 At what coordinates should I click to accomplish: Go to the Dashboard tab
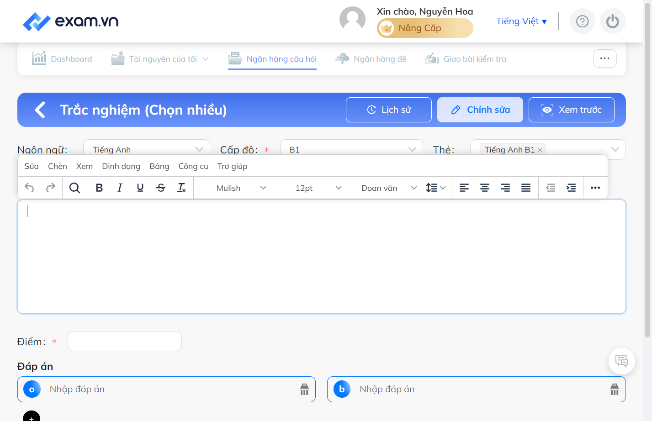62,59
